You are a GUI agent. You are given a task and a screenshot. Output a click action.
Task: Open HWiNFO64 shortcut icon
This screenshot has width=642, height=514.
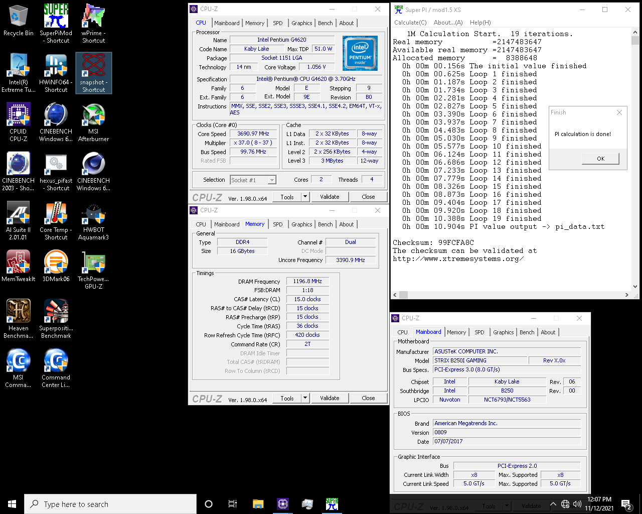click(x=56, y=73)
